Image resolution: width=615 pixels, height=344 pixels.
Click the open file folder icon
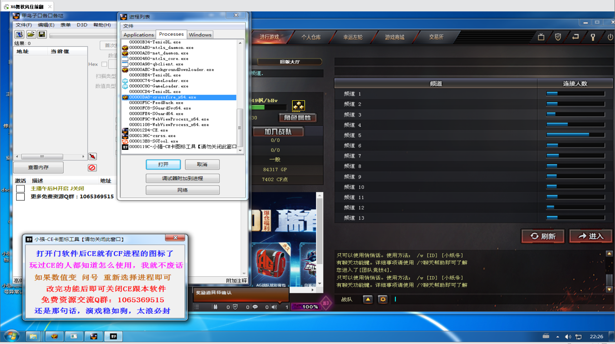tap(31, 34)
